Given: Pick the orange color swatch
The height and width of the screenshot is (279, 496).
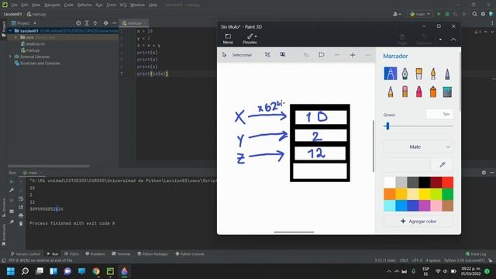Looking at the screenshot, I should [389, 194].
